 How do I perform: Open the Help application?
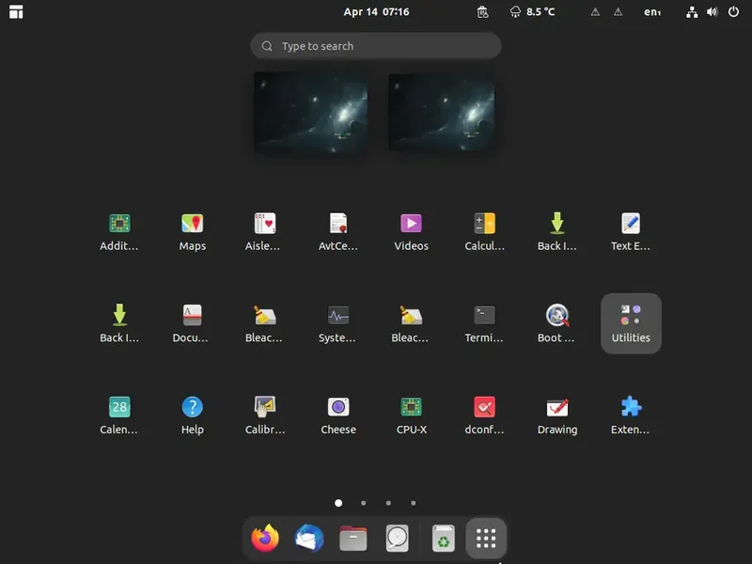(x=193, y=415)
